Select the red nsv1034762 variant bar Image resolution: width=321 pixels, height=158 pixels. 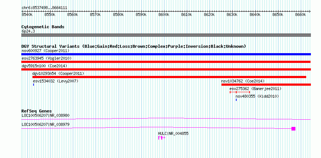pos(266,85)
